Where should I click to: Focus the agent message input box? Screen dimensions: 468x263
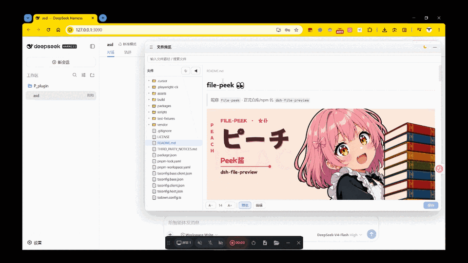pyautogui.click(x=271, y=223)
